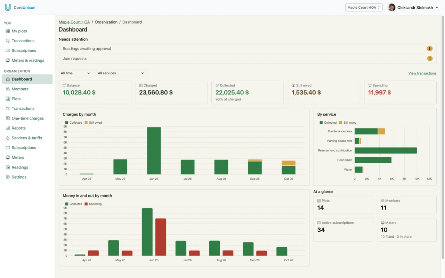445x278 pixels.
Task: Click the Oleksandr Stelmakh avatar photo
Action: [391, 7]
